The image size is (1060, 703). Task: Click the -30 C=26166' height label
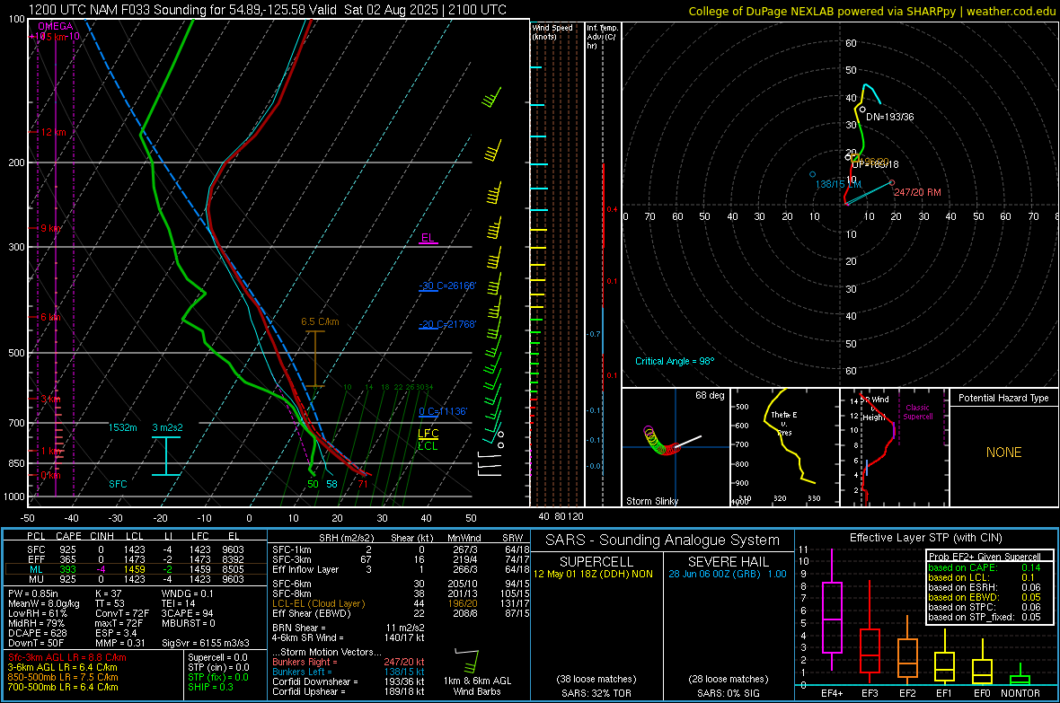click(x=447, y=286)
